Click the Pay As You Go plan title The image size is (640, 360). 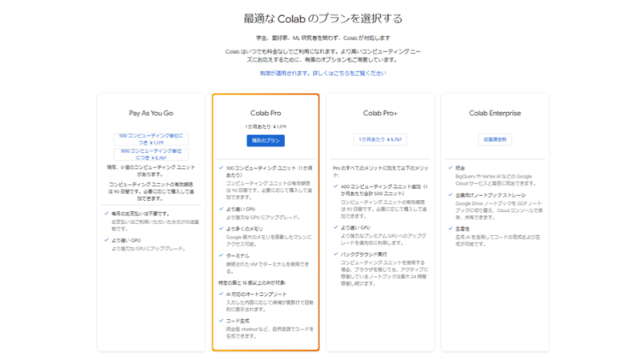click(x=151, y=113)
